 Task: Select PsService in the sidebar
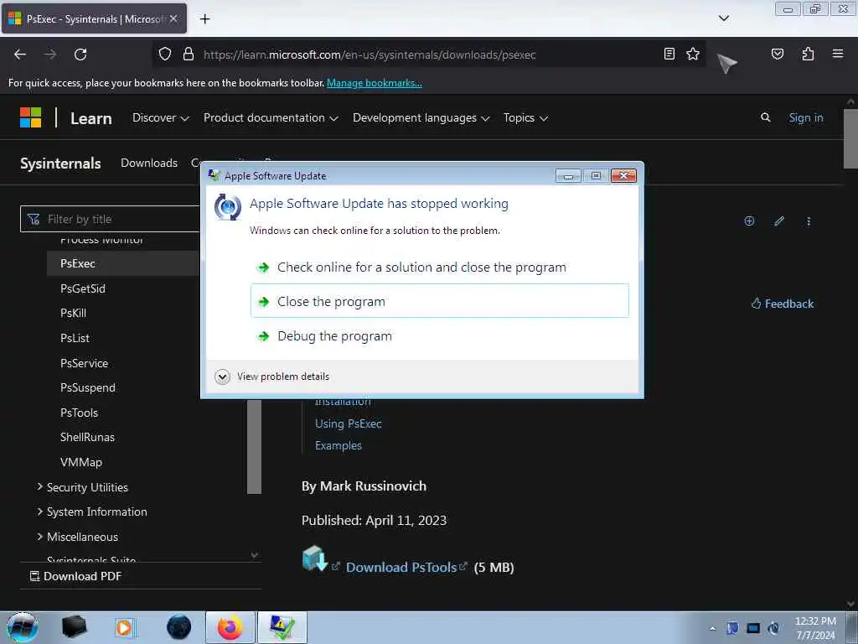click(x=85, y=363)
